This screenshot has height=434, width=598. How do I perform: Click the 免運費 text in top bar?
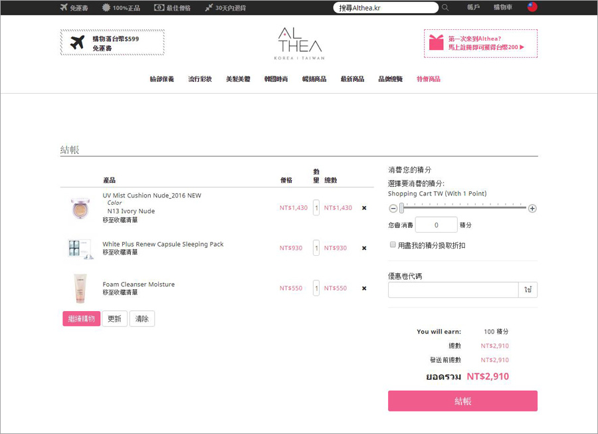(x=79, y=7)
